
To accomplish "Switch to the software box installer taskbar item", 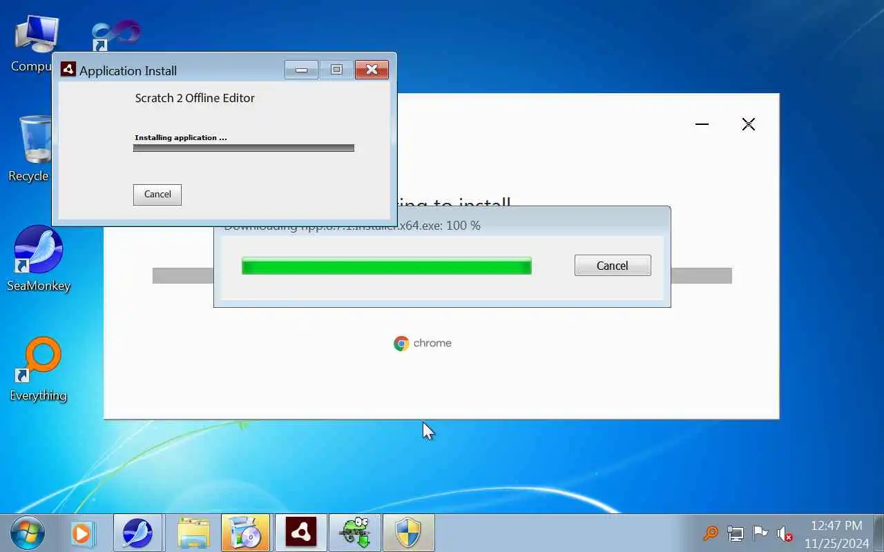I will (246, 533).
